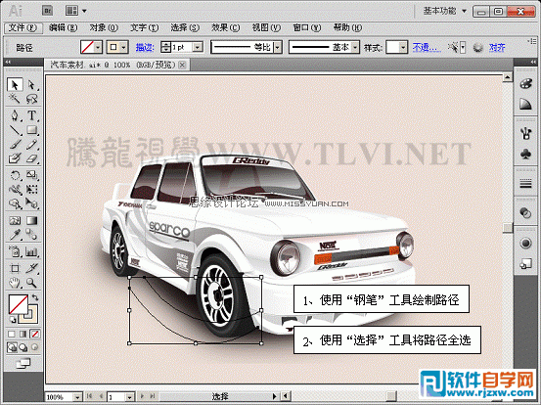Viewport: 541px width, 405px height.
Task: Open the 文件 menu
Action: (x=23, y=27)
